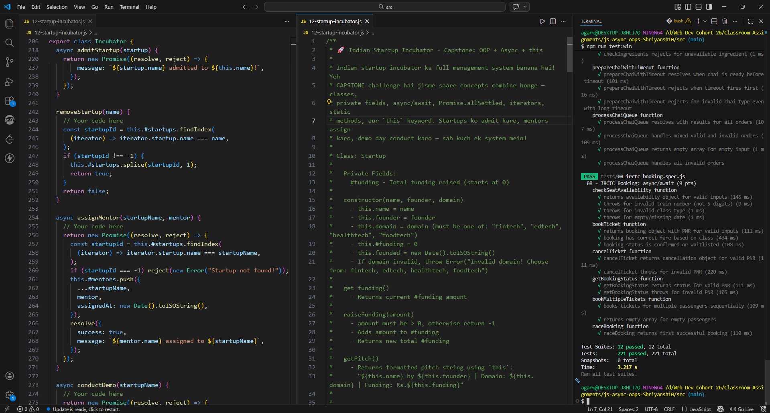770x413 pixels.
Task: Open the Source Control view
Action: click(9, 62)
